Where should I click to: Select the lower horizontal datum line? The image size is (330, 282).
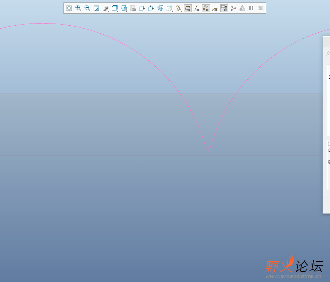161,156
